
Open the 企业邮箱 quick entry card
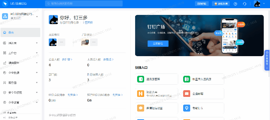tap(202, 94)
